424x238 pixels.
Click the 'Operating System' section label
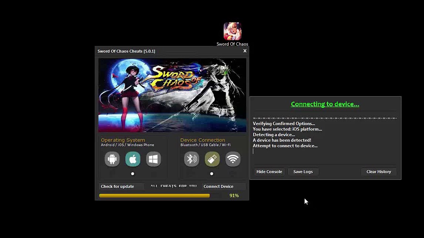click(x=123, y=140)
